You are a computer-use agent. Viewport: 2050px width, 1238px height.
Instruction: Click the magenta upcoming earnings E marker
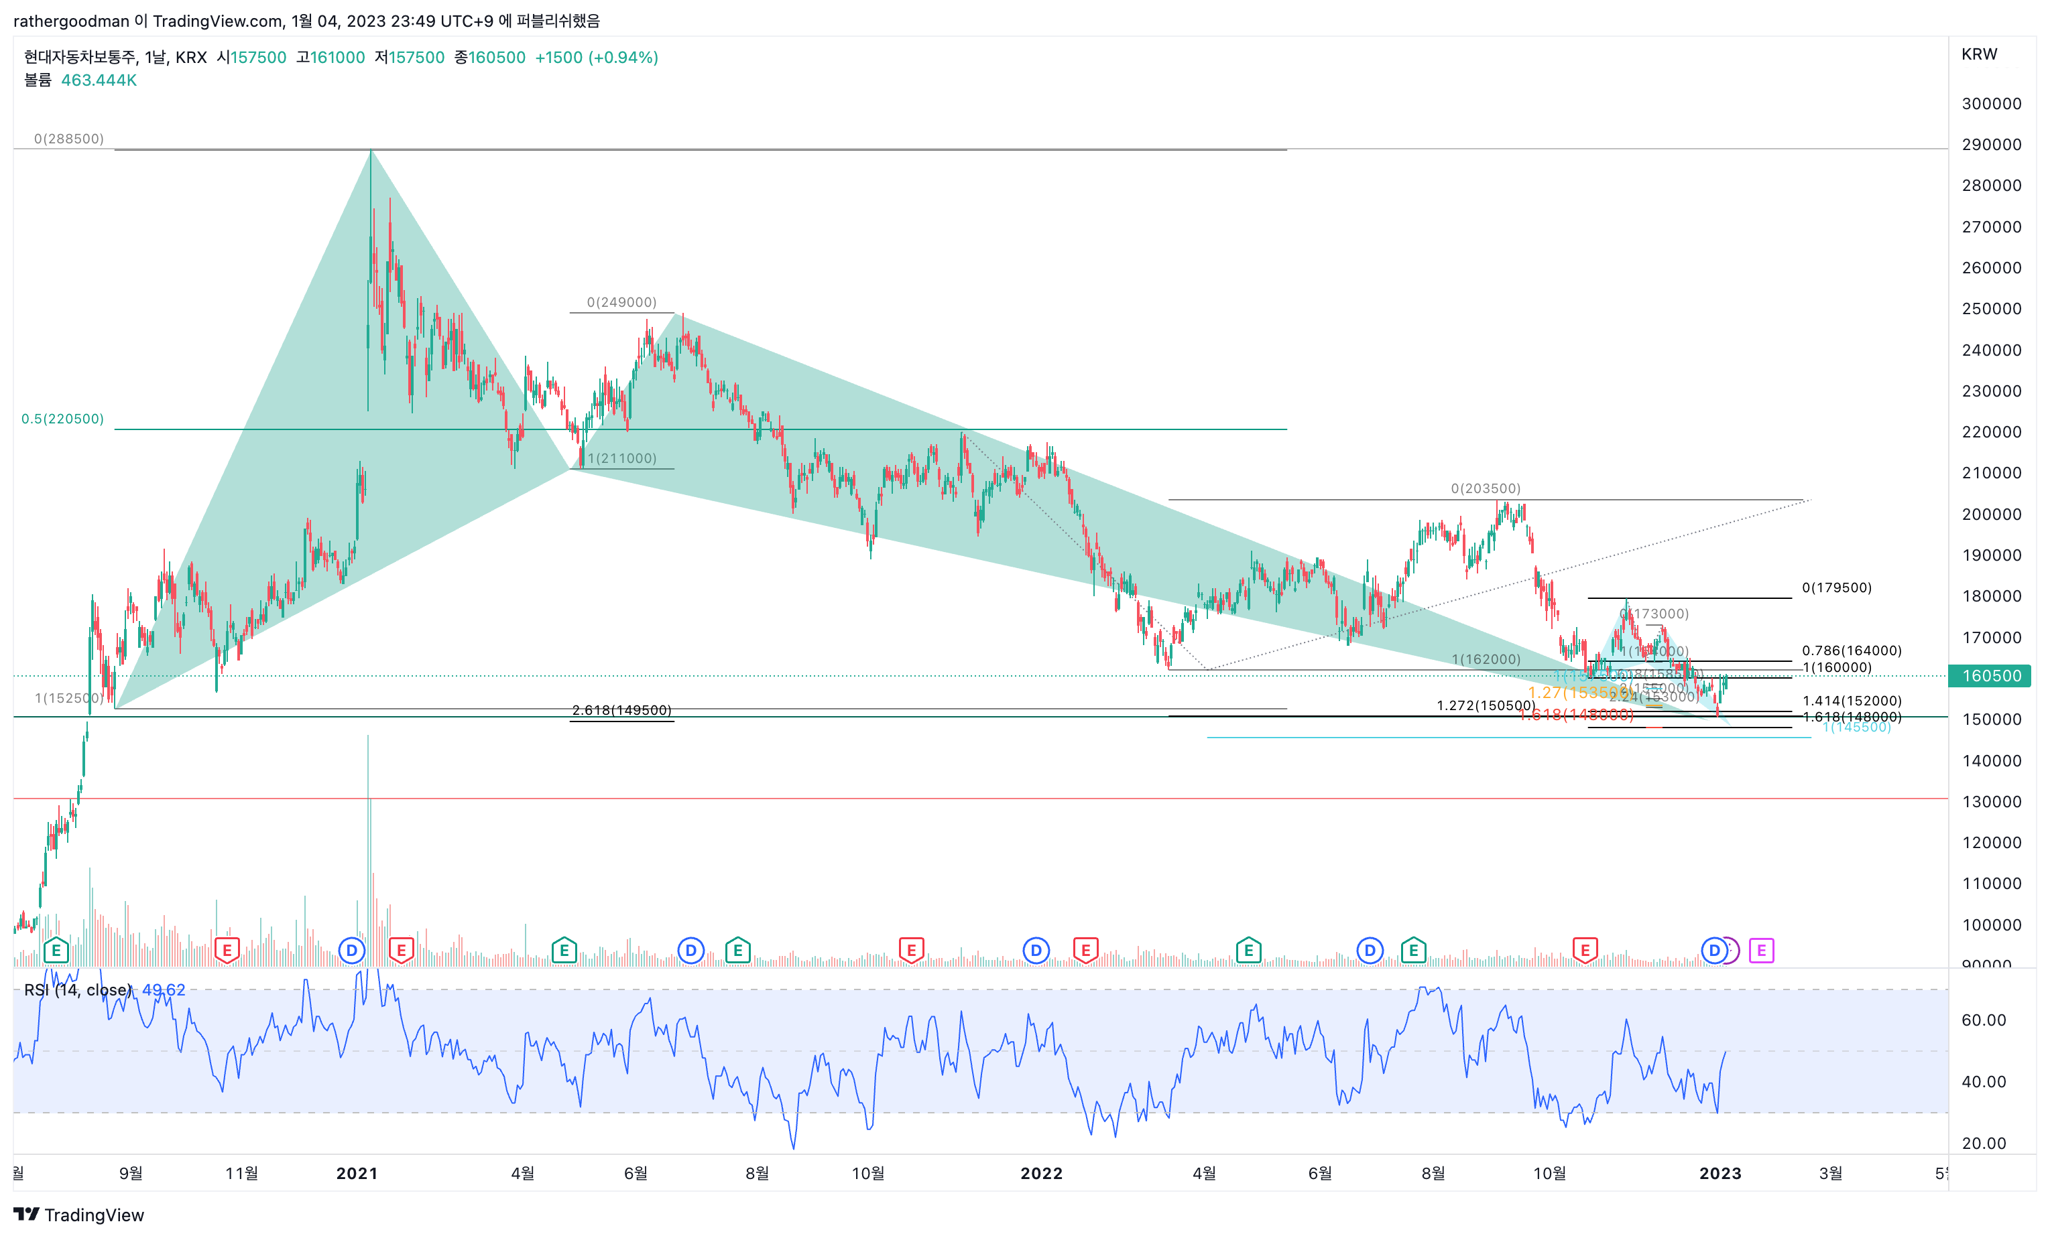coord(1760,949)
